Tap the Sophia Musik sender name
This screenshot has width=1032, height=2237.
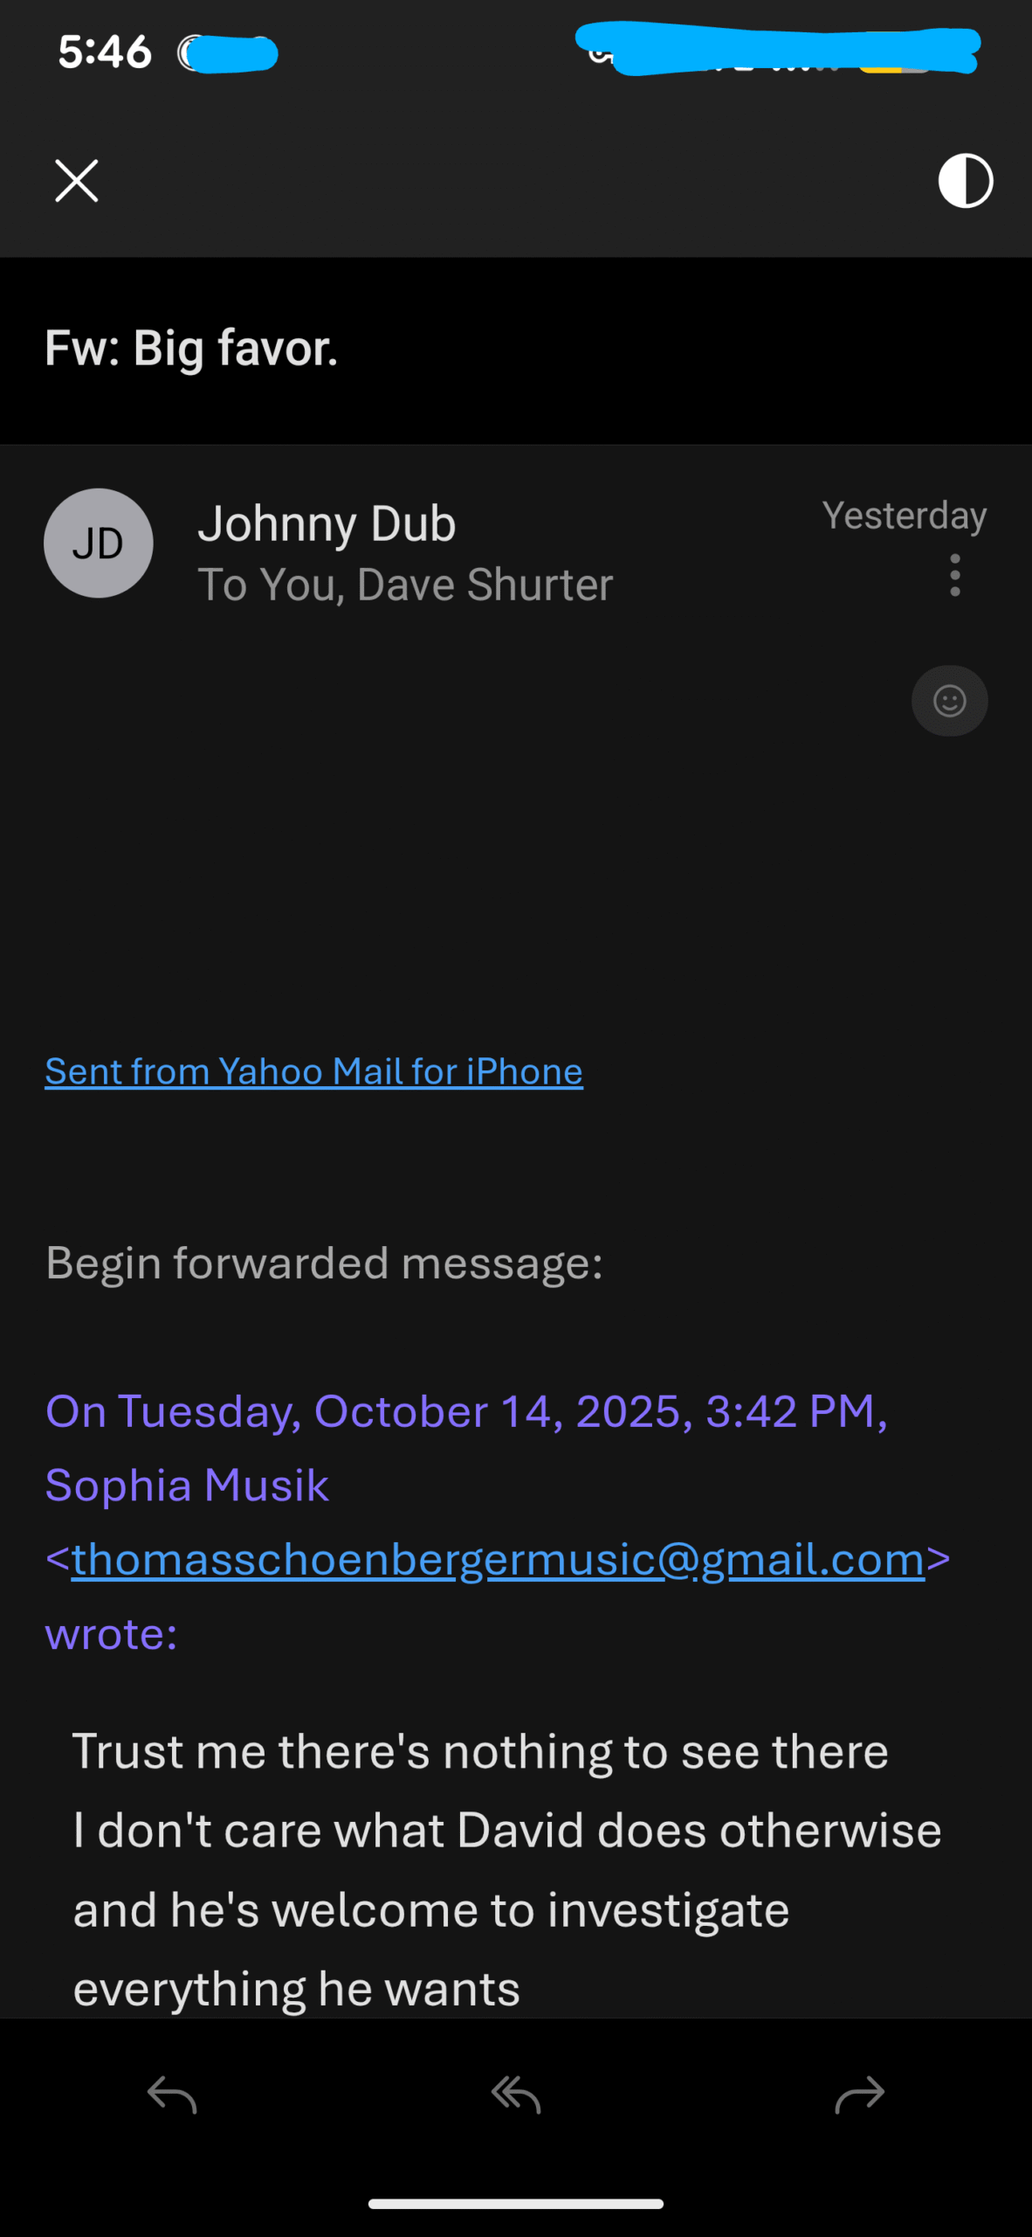(187, 1486)
